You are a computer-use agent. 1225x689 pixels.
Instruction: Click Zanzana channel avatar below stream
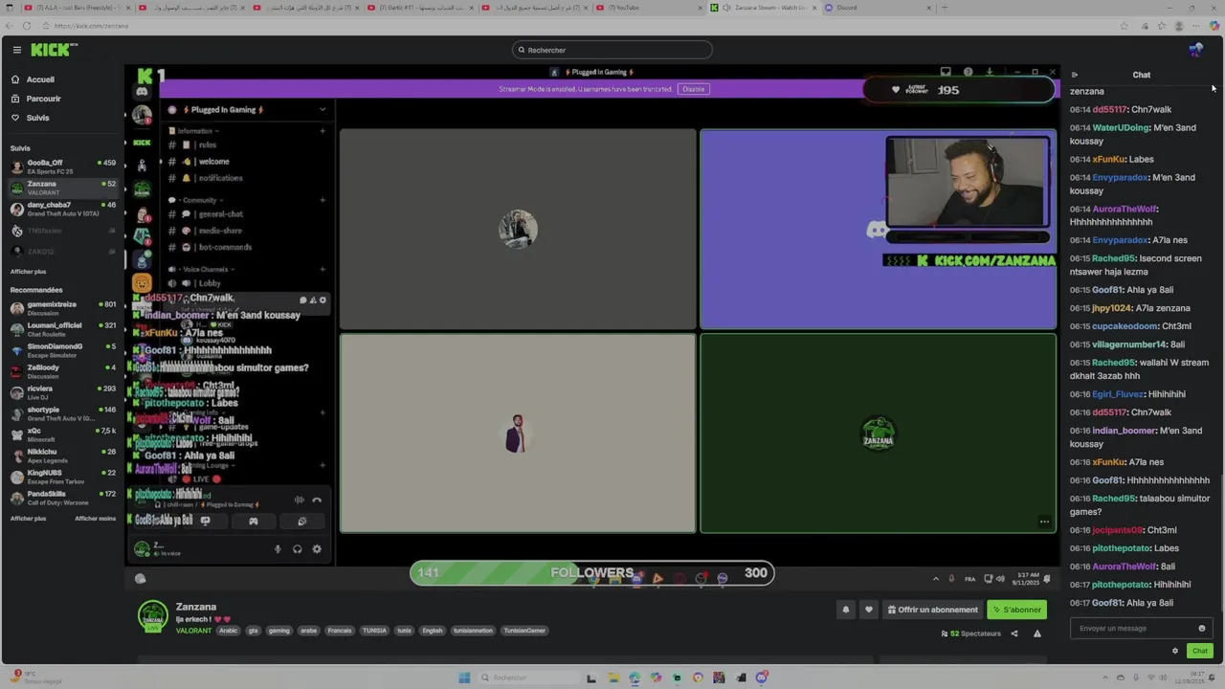153,616
